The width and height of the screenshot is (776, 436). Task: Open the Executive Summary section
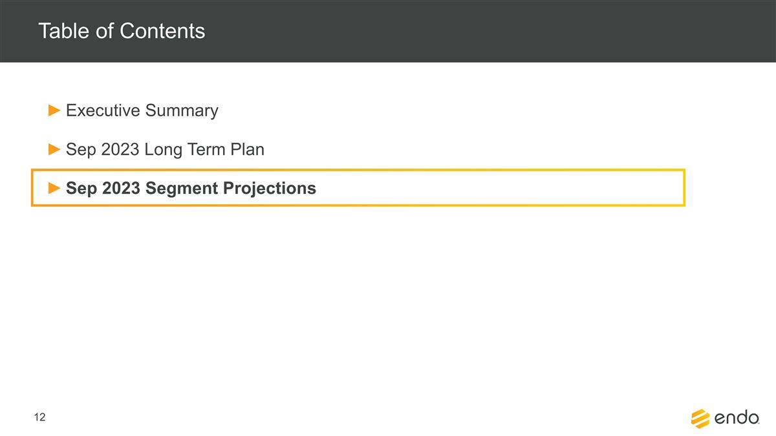tap(142, 110)
